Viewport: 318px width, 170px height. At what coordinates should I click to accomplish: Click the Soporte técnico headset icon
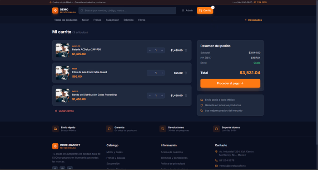pos(216,129)
